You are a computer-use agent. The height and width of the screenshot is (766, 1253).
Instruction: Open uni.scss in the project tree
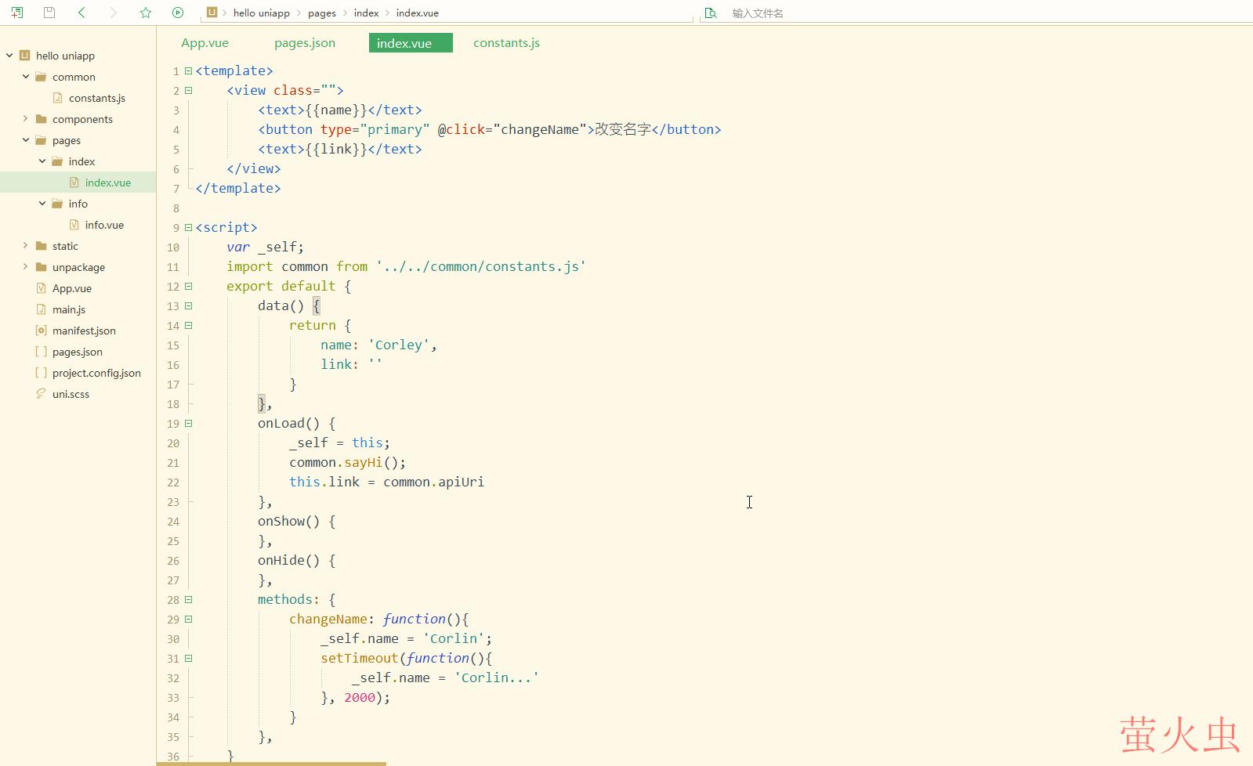71,394
